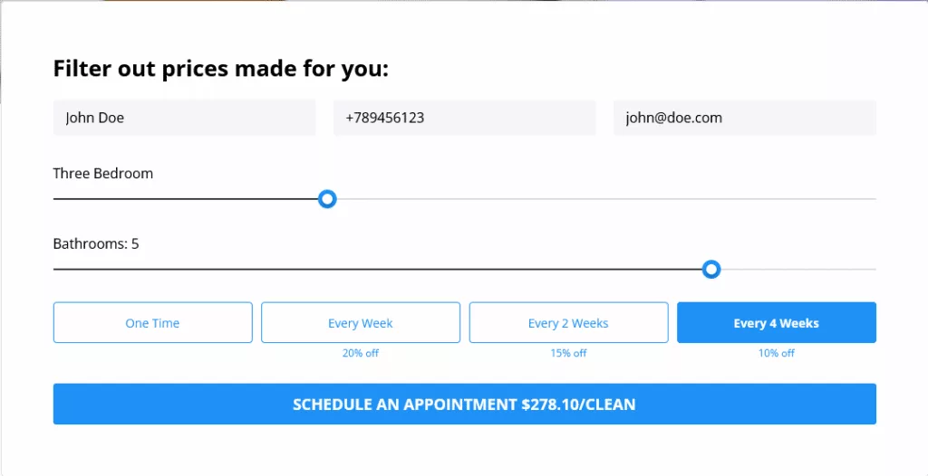This screenshot has height=476, width=928.
Task: Click the john@doe.com email field
Action: (x=744, y=118)
